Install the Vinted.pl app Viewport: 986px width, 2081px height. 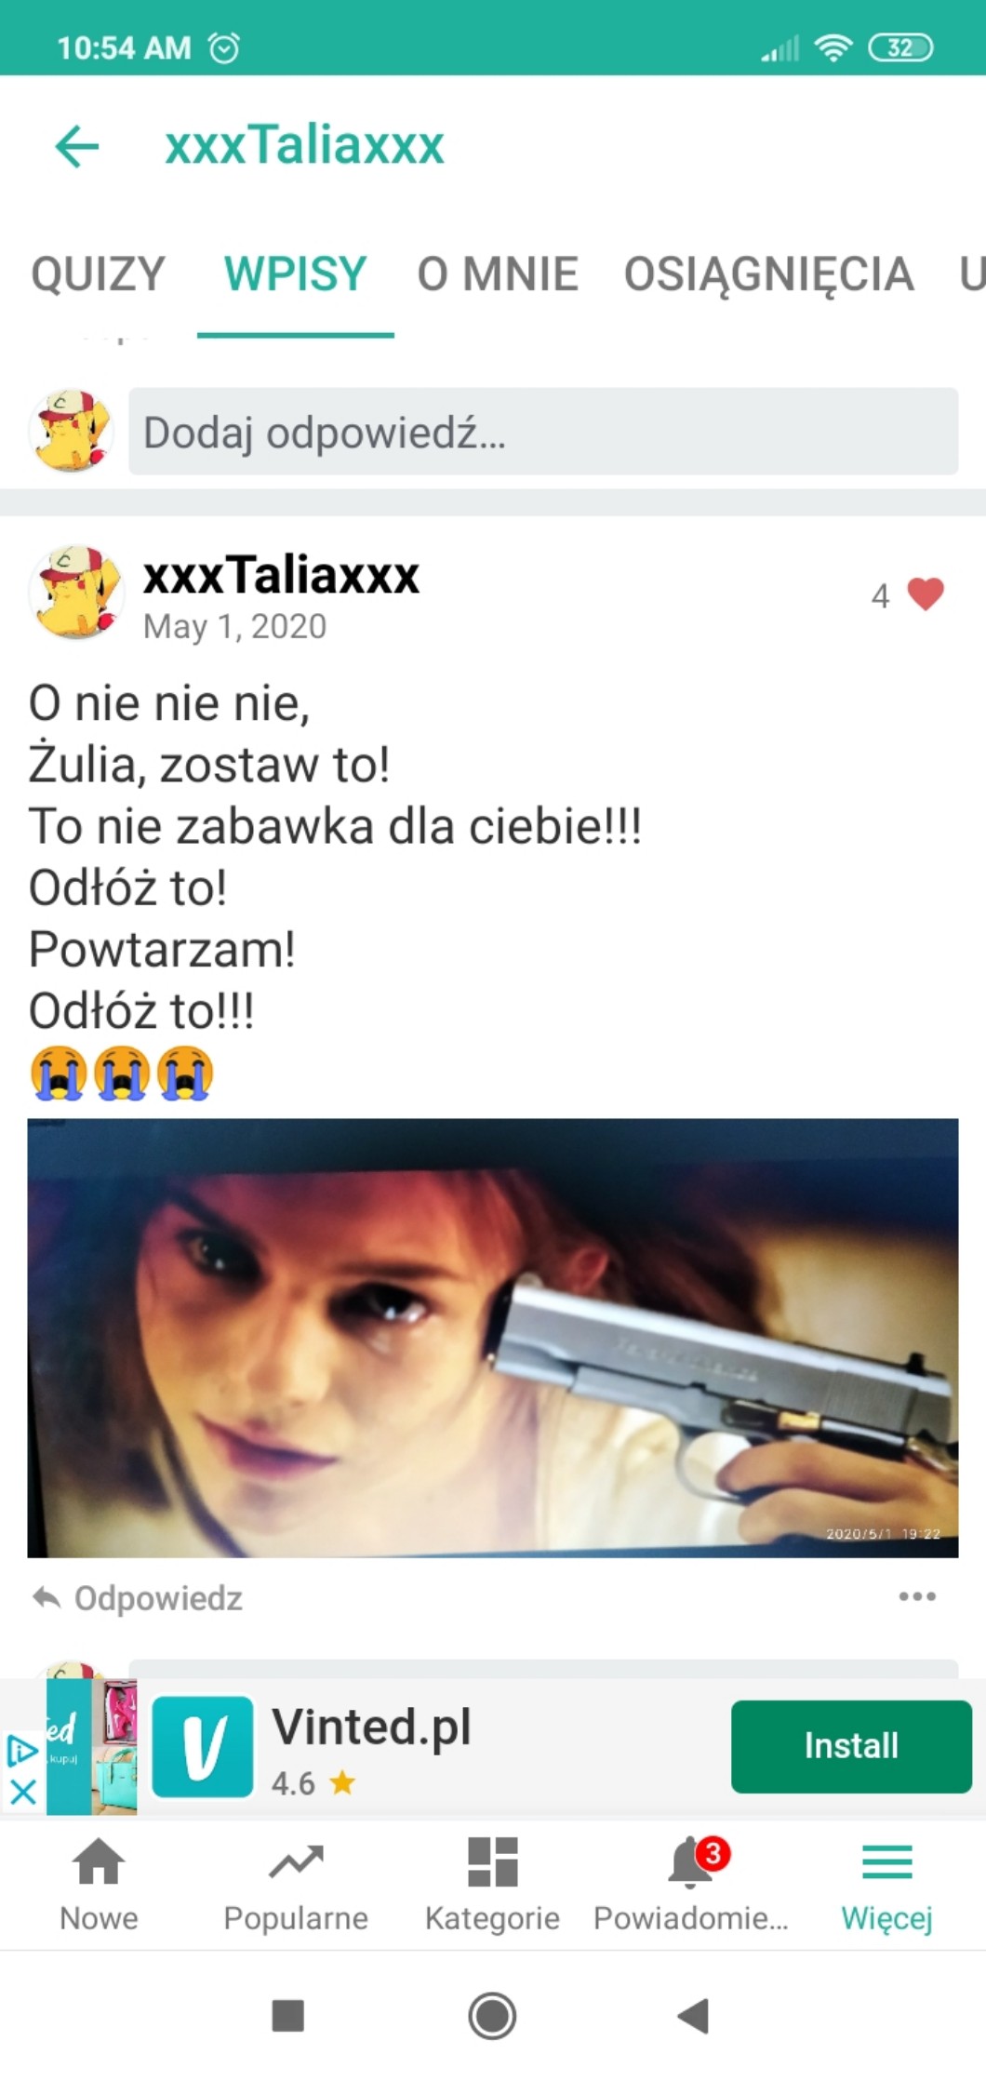851,1746
